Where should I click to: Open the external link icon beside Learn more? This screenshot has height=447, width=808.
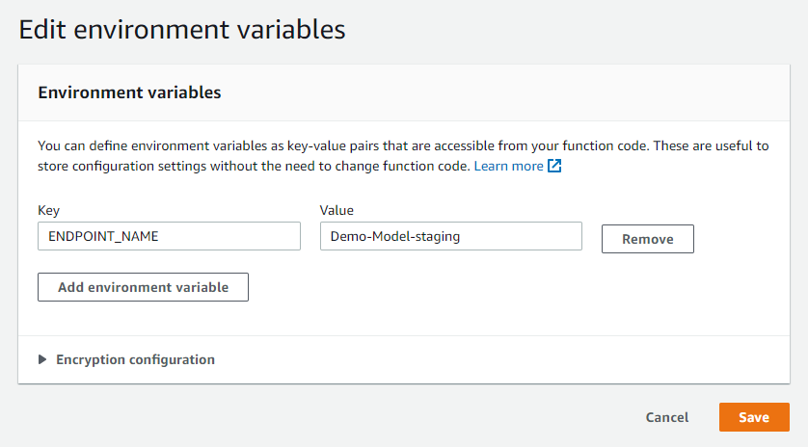554,166
